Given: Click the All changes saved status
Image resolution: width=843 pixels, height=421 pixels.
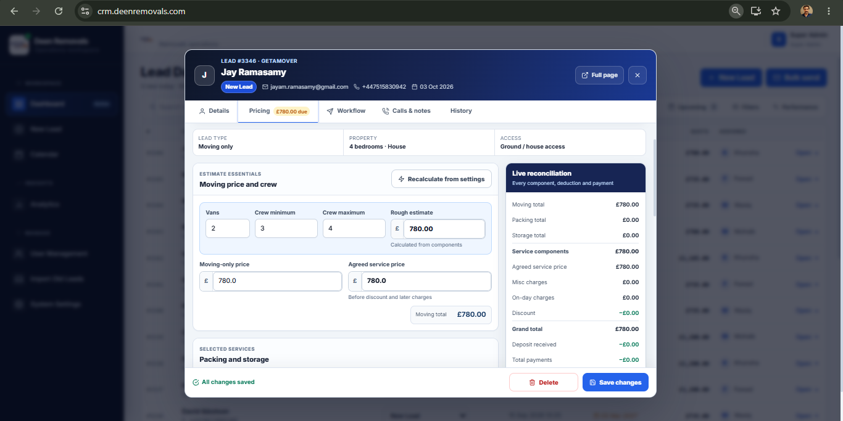Looking at the screenshot, I should coord(223,382).
